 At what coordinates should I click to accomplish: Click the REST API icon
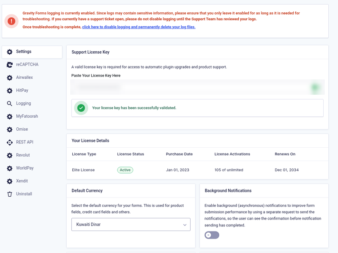point(9,143)
